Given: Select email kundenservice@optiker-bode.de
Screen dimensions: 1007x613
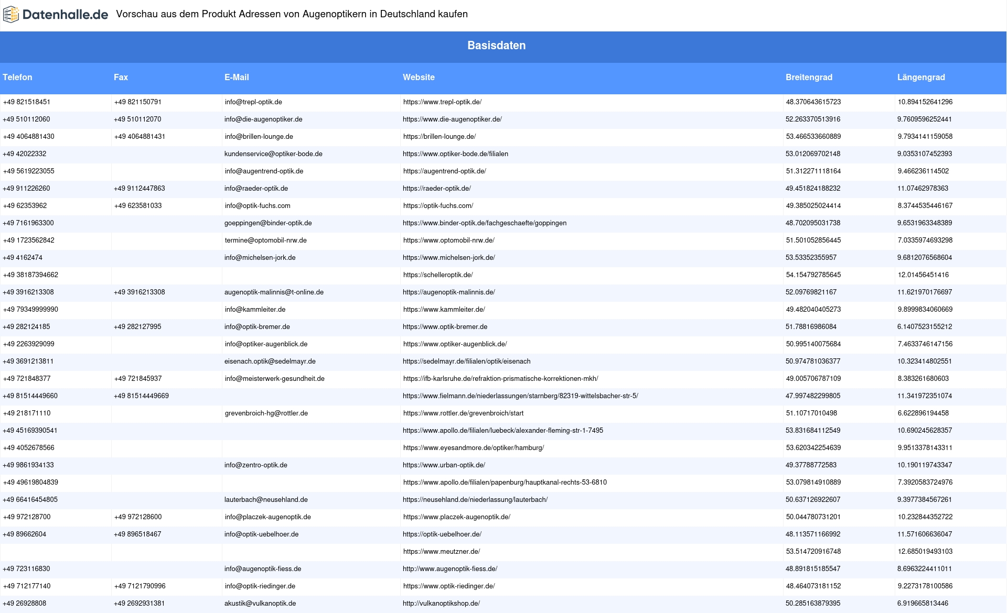Looking at the screenshot, I should coord(273,154).
